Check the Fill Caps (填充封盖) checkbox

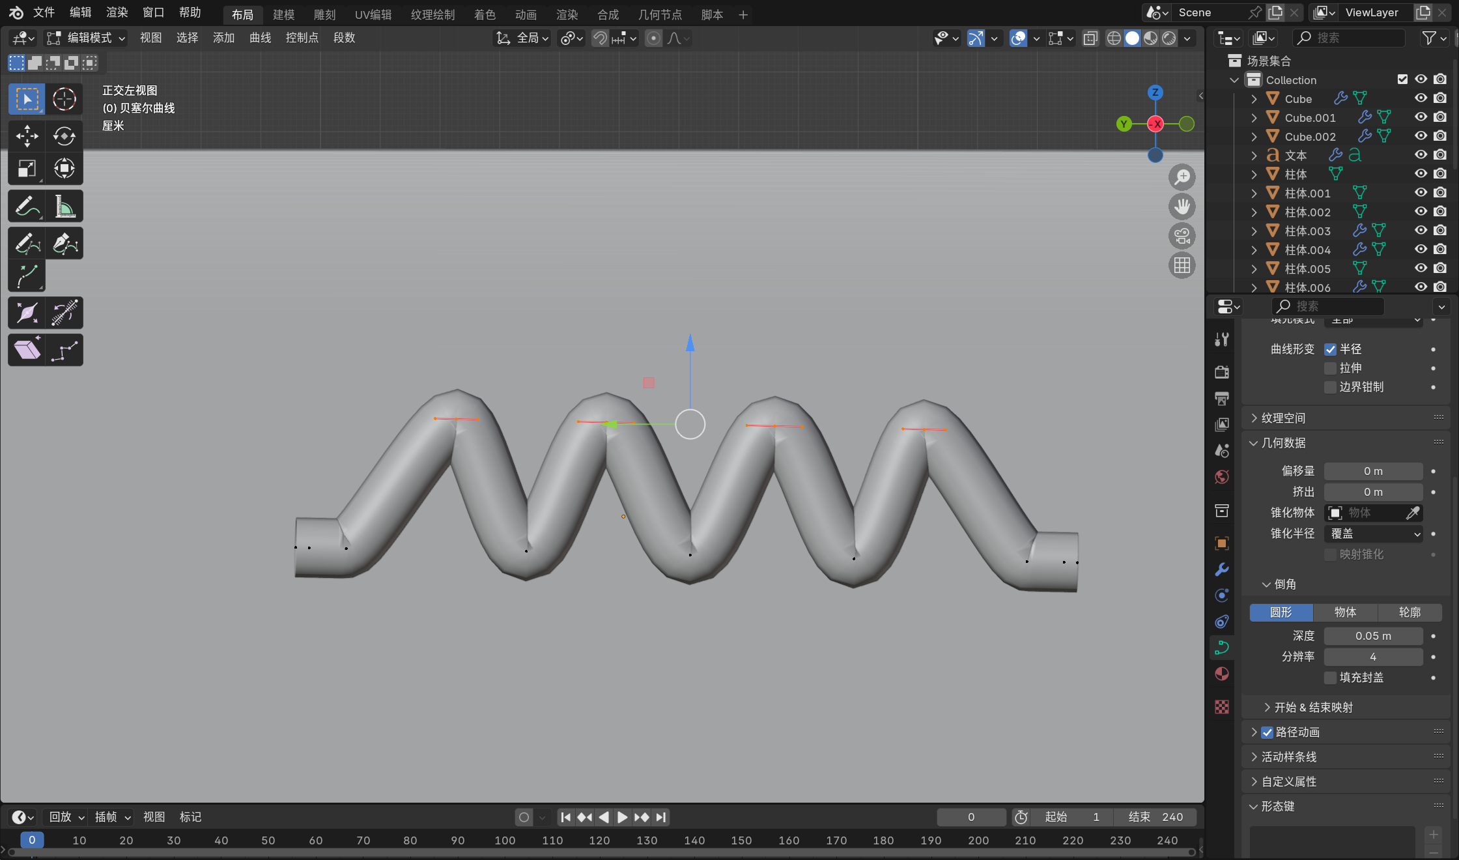coord(1331,678)
